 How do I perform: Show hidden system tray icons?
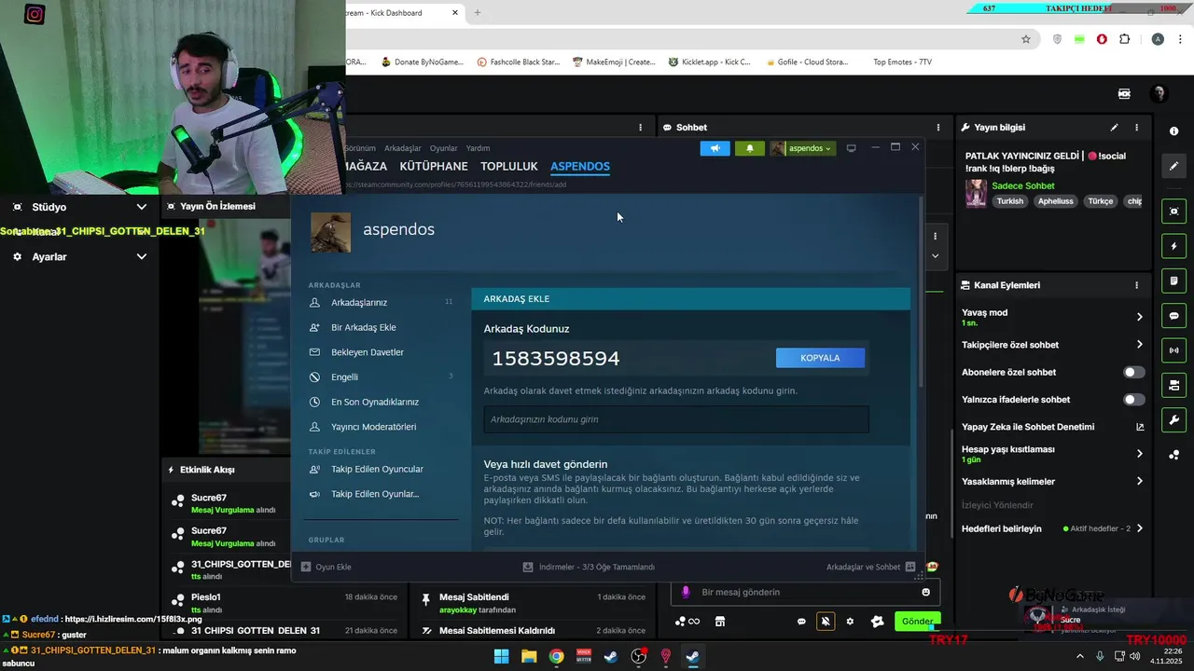[x=1080, y=656]
